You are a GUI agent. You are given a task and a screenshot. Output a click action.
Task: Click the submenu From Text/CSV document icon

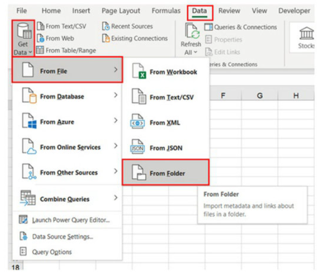pyautogui.click(x=139, y=96)
